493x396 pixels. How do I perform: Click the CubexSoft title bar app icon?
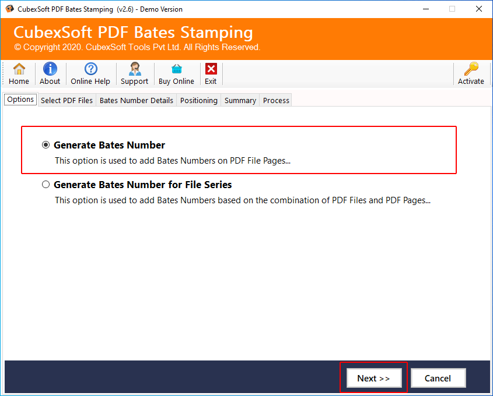[x=9, y=9]
